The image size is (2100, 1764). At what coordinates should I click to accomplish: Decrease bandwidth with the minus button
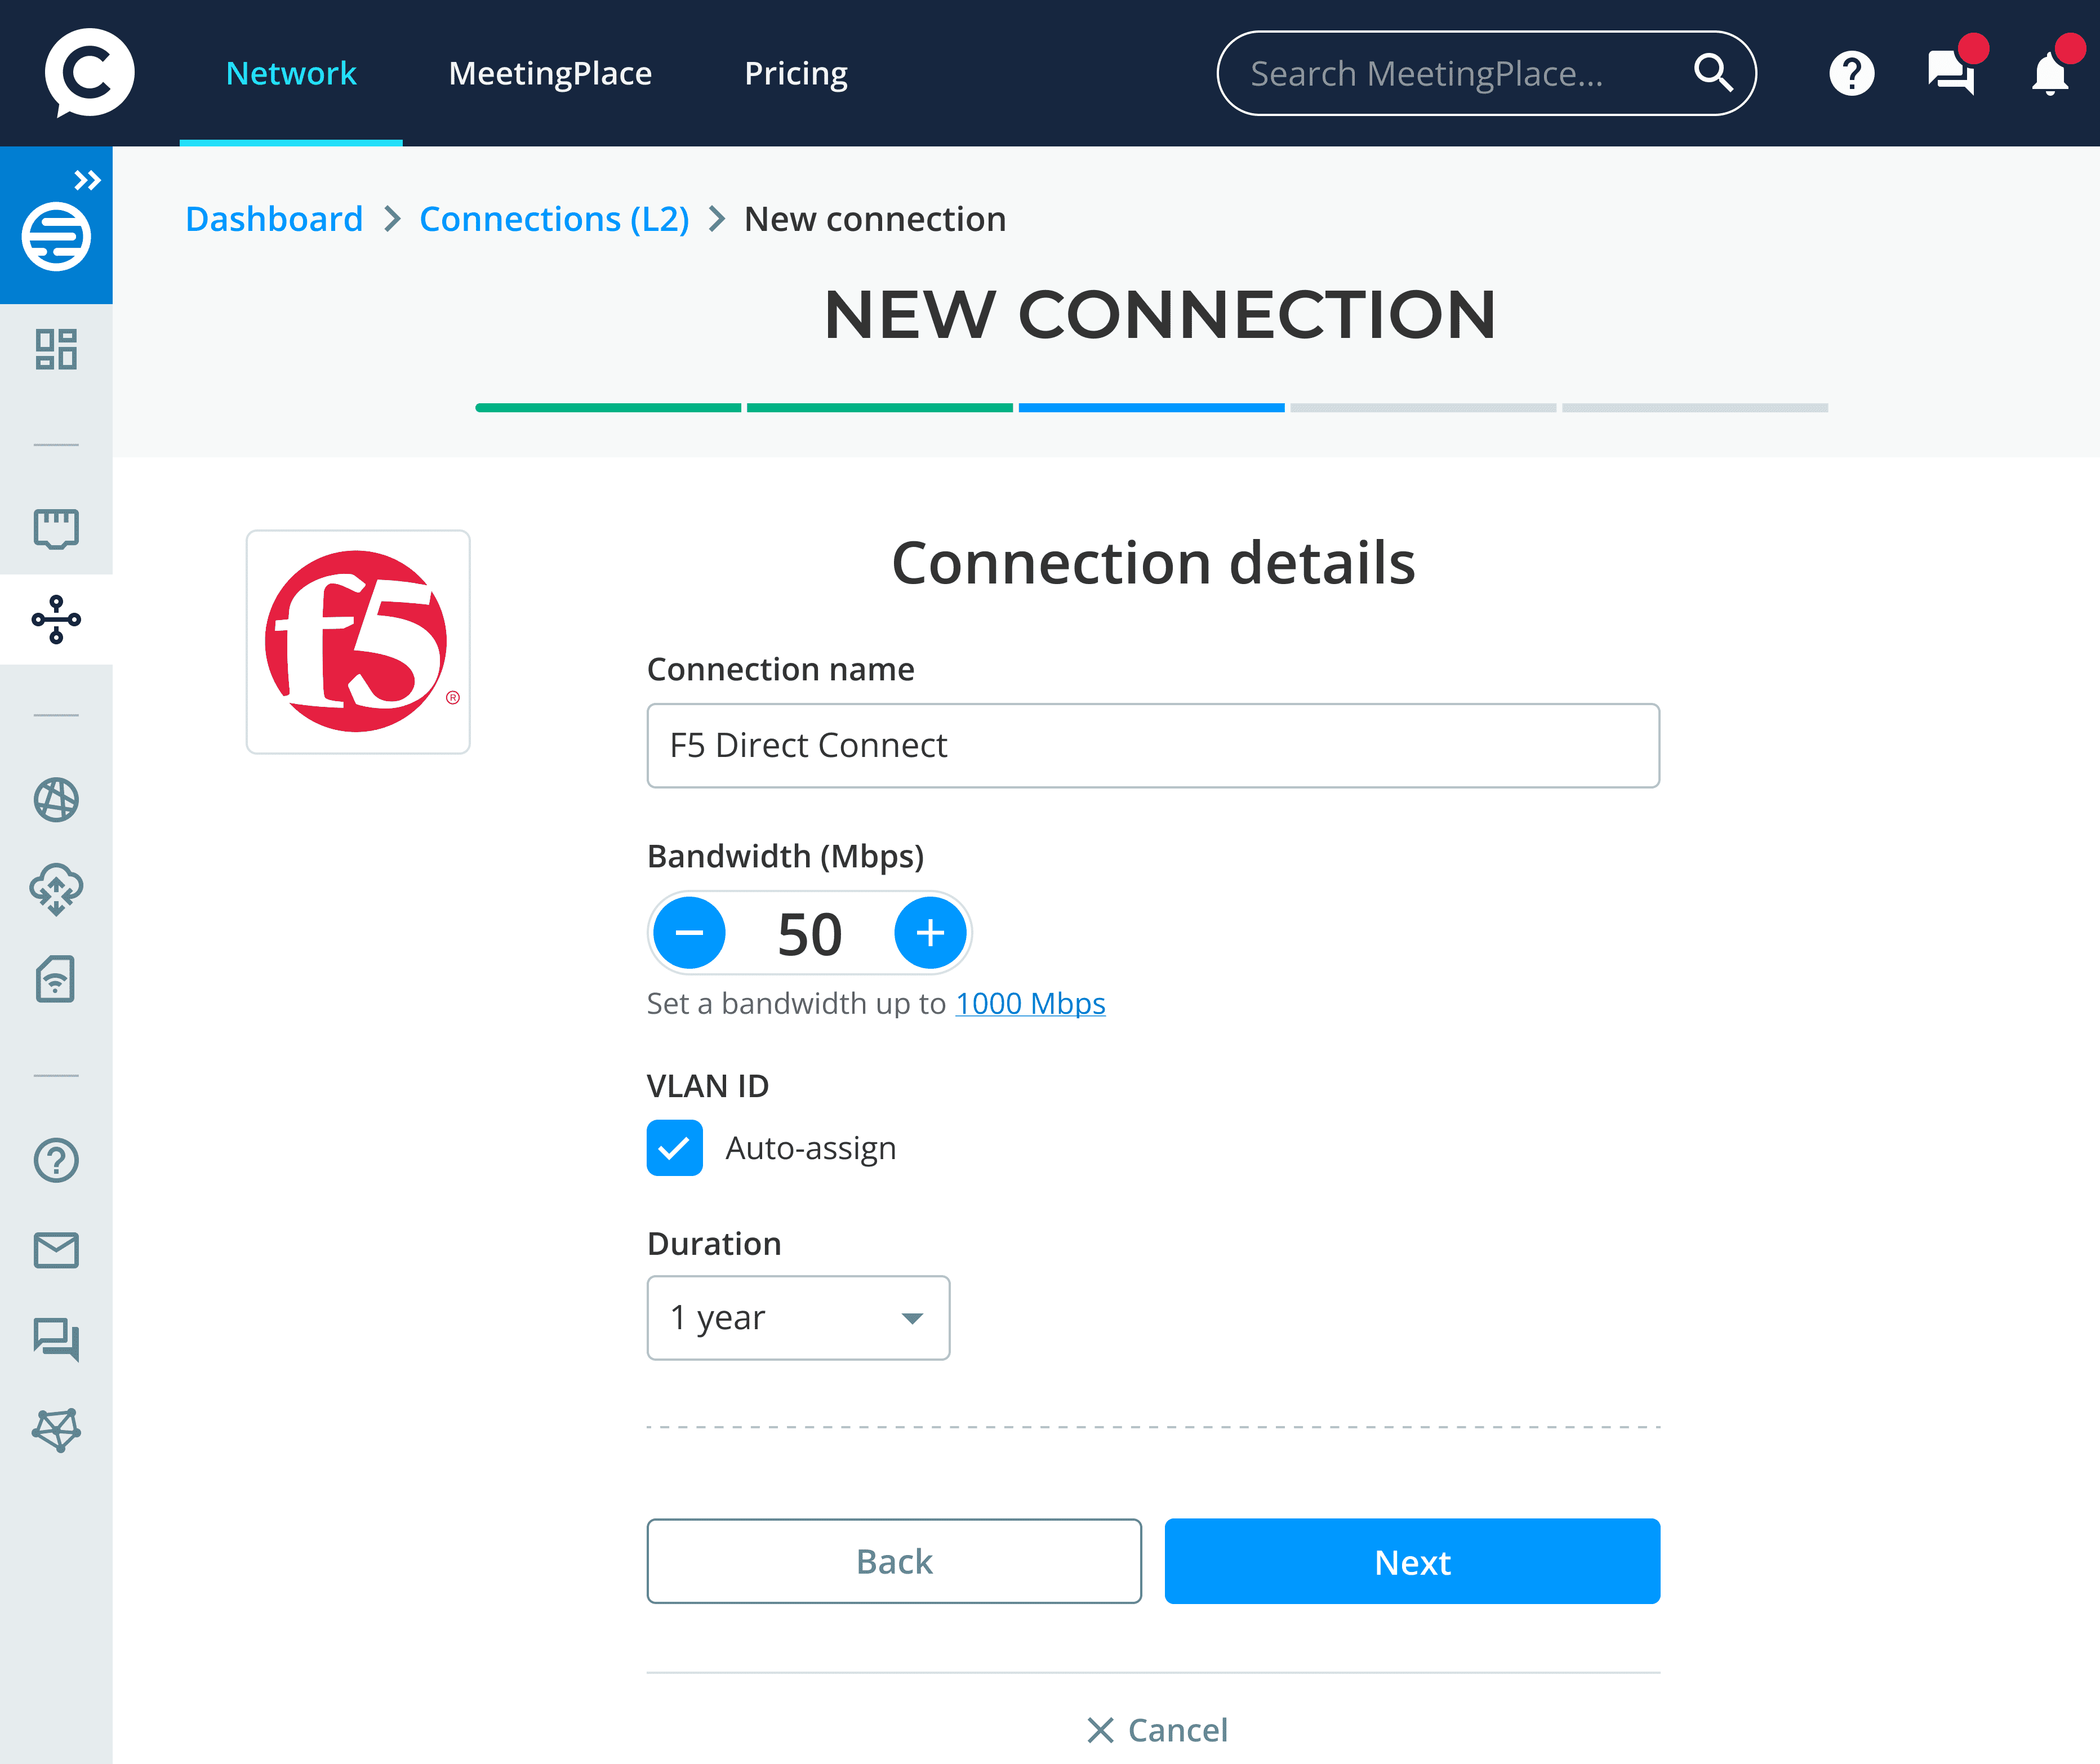point(689,933)
